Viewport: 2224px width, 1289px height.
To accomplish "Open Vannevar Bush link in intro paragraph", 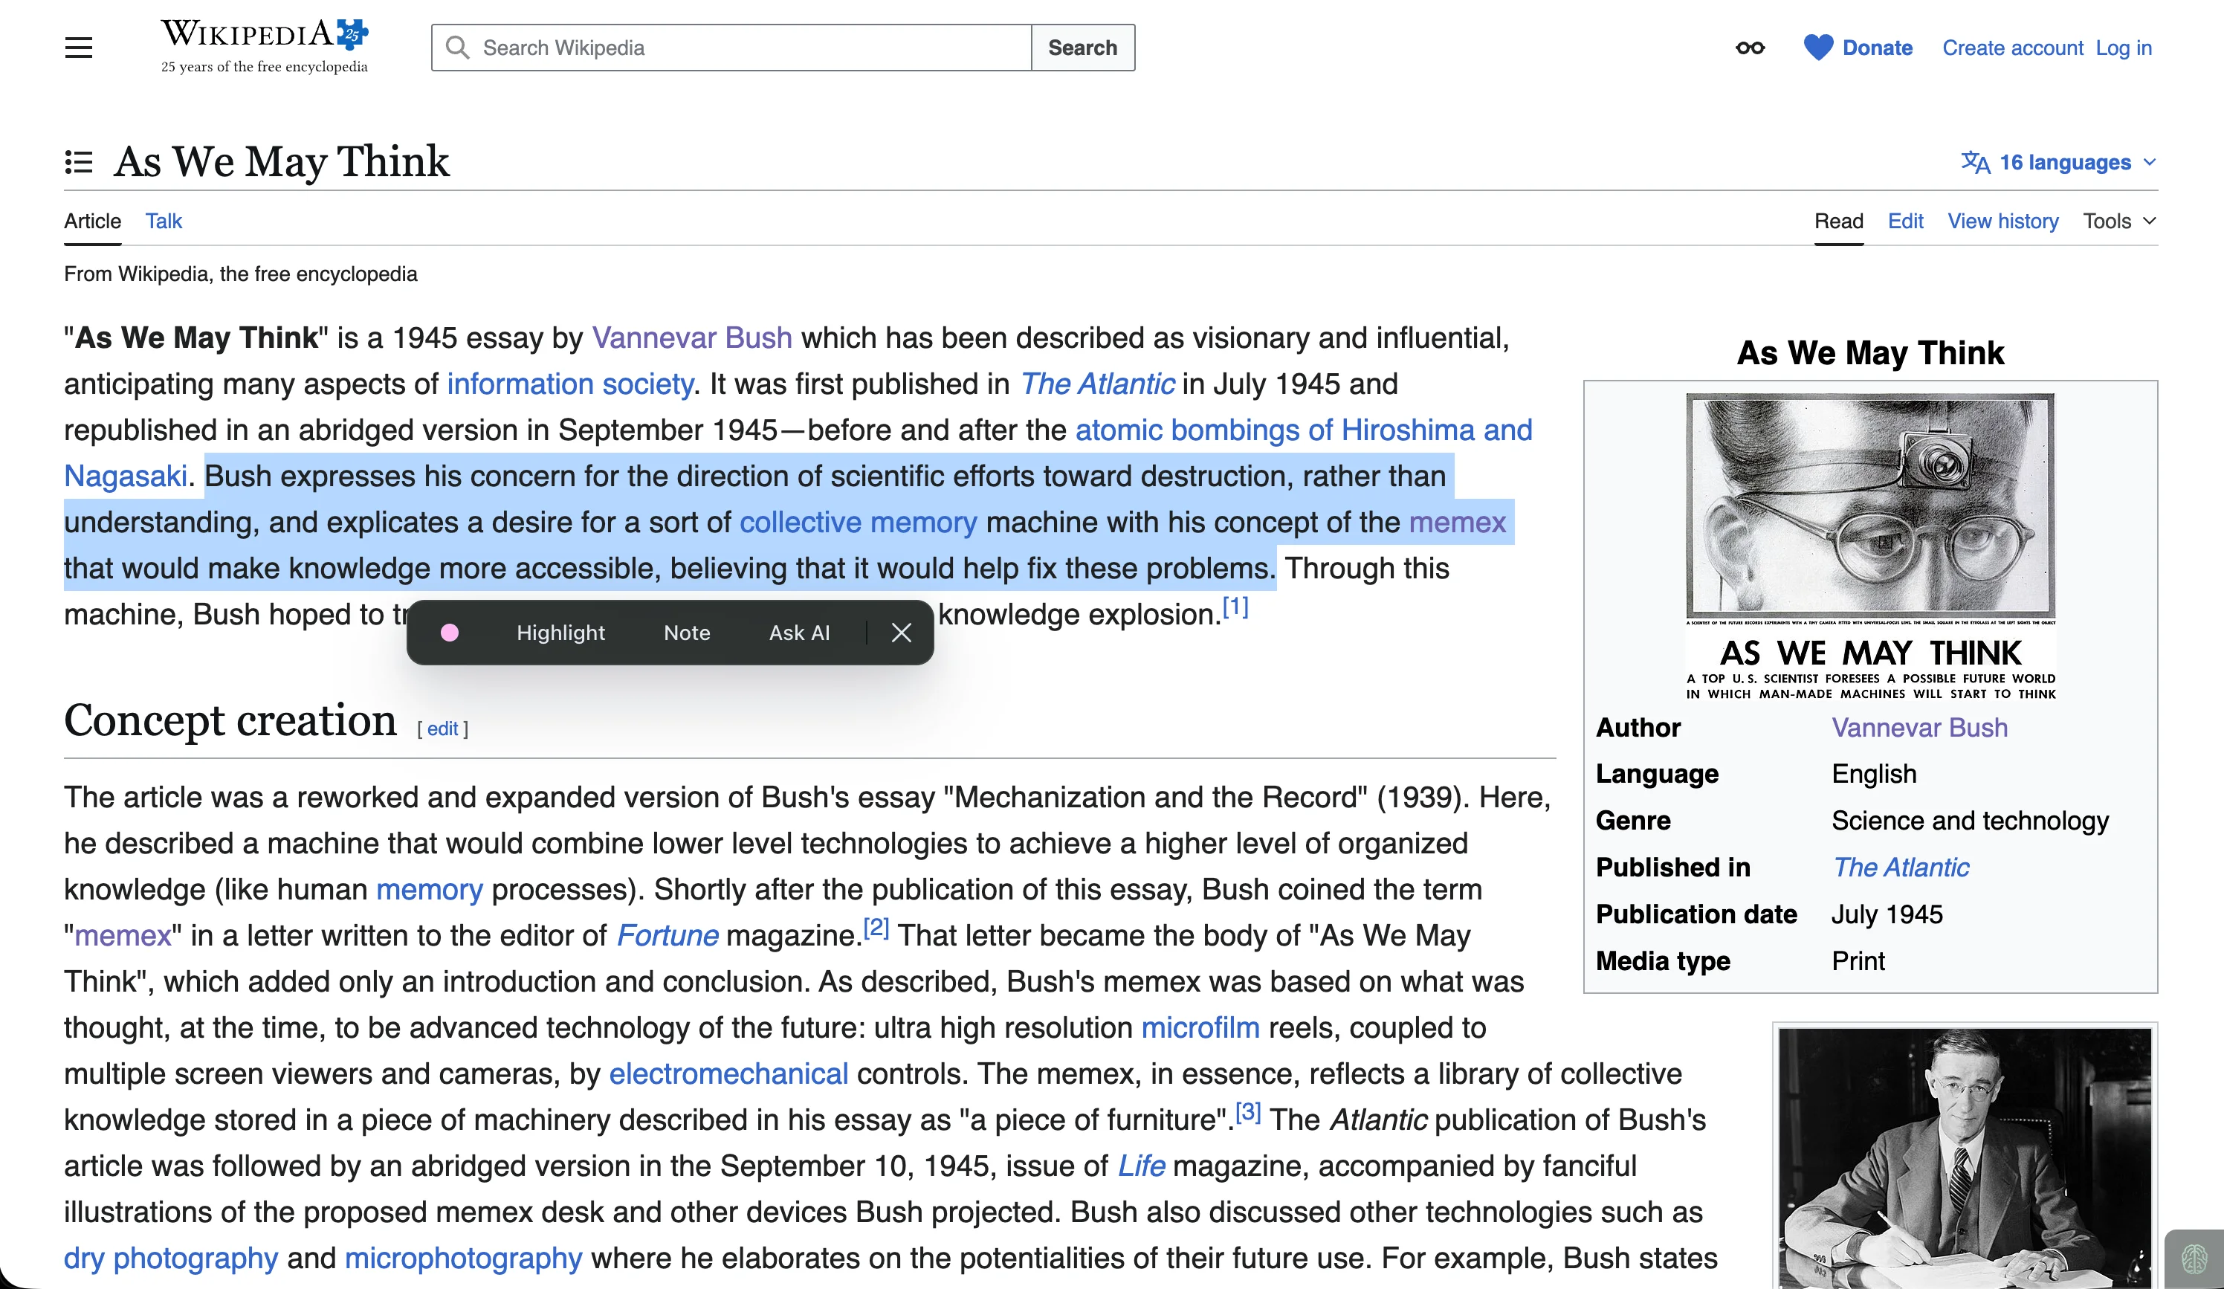I will (692, 337).
